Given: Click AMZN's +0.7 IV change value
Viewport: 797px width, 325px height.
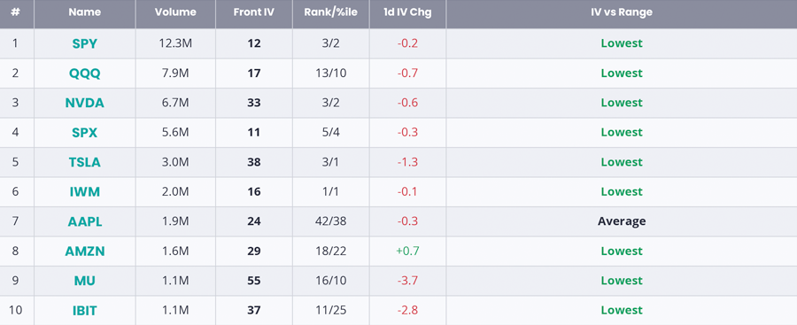Looking at the screenshot, I should (407, 251).
